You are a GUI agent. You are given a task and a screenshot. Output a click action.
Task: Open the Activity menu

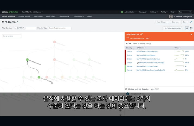(x=164, y=12)
